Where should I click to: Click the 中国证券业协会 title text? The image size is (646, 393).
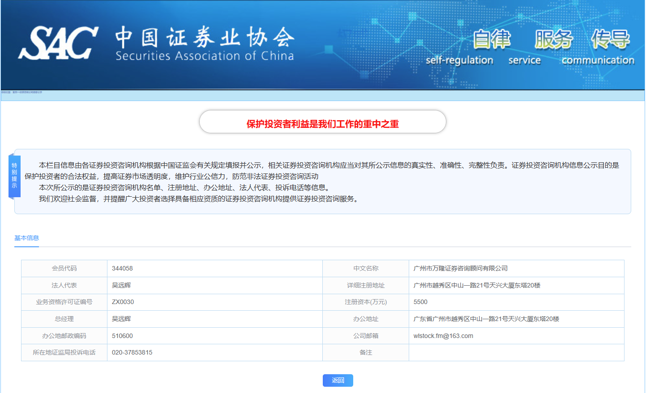click(205, 37)
